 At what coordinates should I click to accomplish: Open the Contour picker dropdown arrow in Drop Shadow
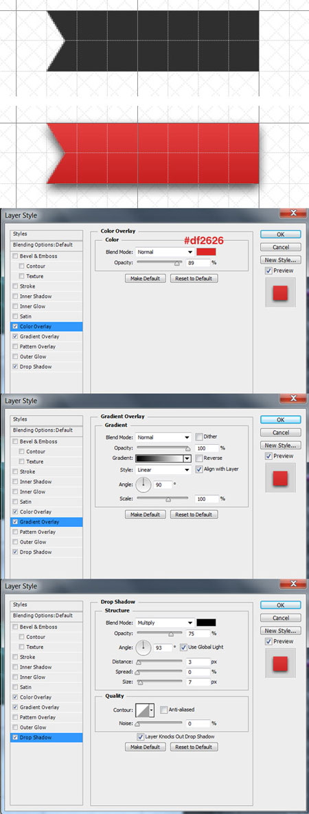(x=152, y=710)
